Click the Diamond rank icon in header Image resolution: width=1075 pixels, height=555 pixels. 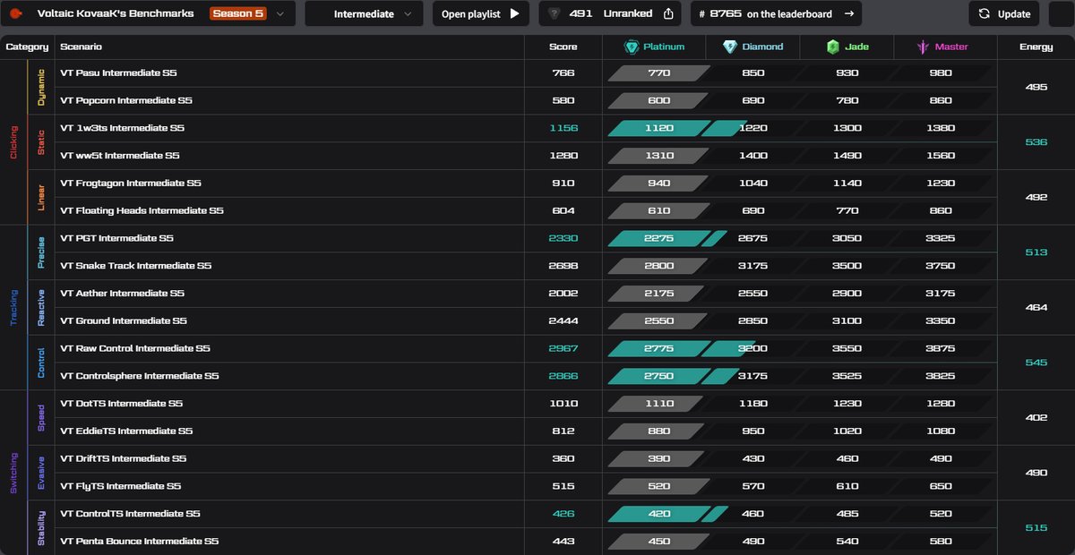[730, 47]
